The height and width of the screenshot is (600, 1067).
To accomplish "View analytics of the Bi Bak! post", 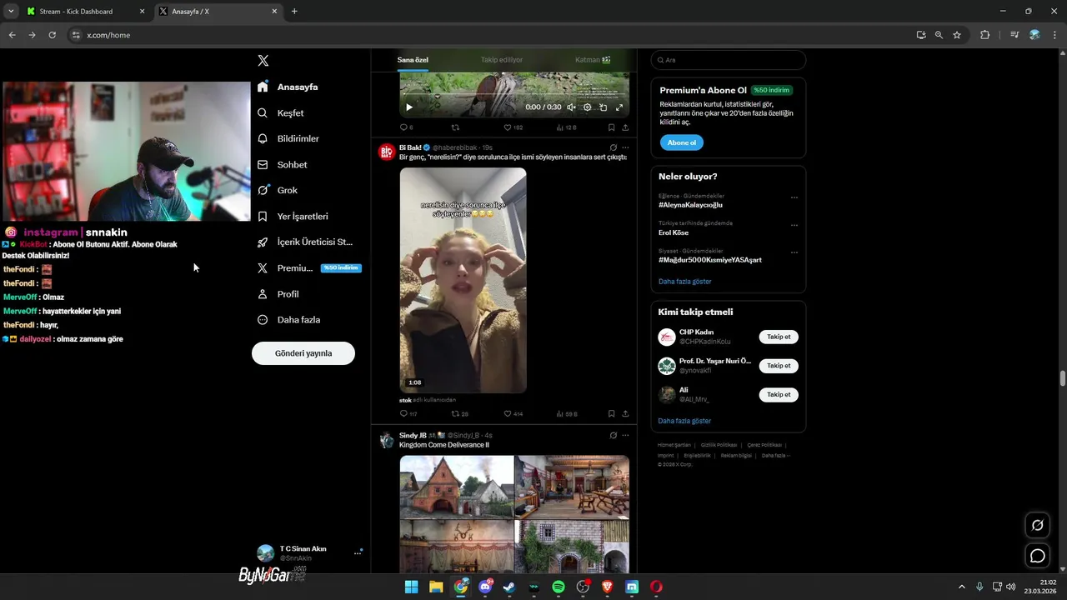I will tap(566, 413).
